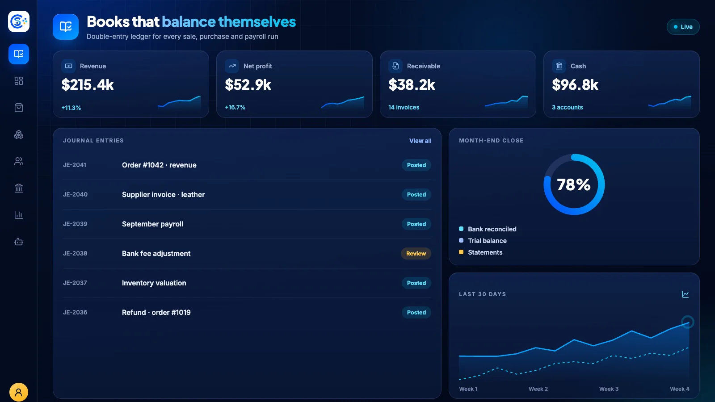Click Week 3 axis label
The width and height of the screenshot is (715, 402).
click(x=609, y=389)
